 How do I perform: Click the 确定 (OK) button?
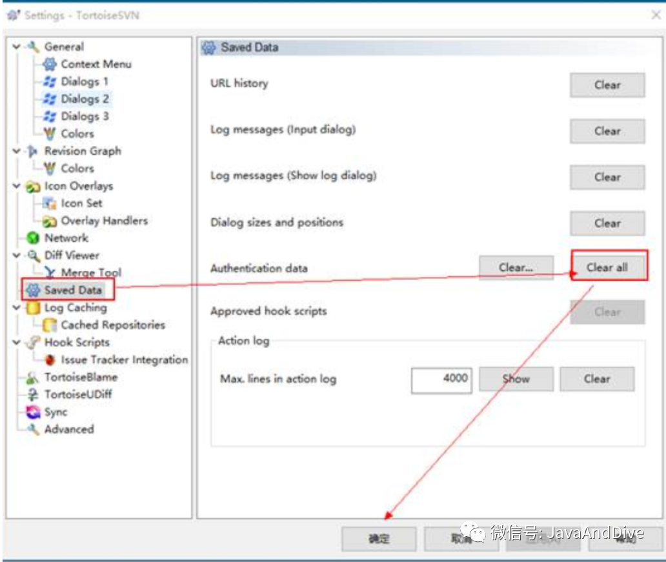coord(379,539)
